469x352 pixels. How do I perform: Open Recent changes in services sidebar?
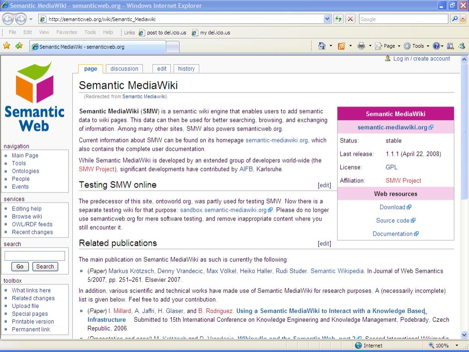point(33,232)
